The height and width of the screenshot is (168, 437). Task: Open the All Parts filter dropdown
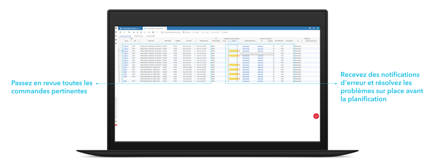[x=187, y=32]
